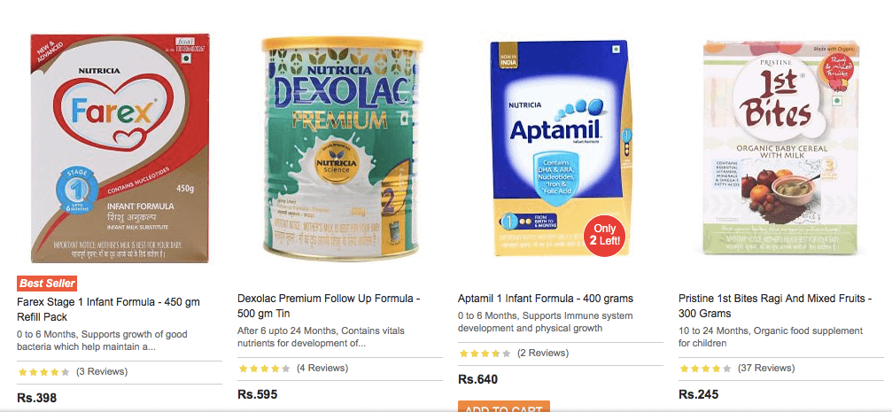The height and width of the screenshot is (412, 892).
Task: Open the Farex Stage 1 product image
Action: point(120,148)
